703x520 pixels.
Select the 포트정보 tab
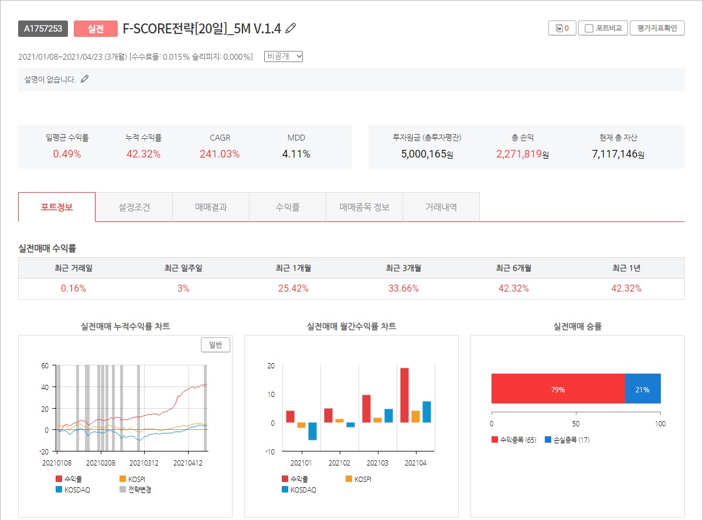point(57,207)
